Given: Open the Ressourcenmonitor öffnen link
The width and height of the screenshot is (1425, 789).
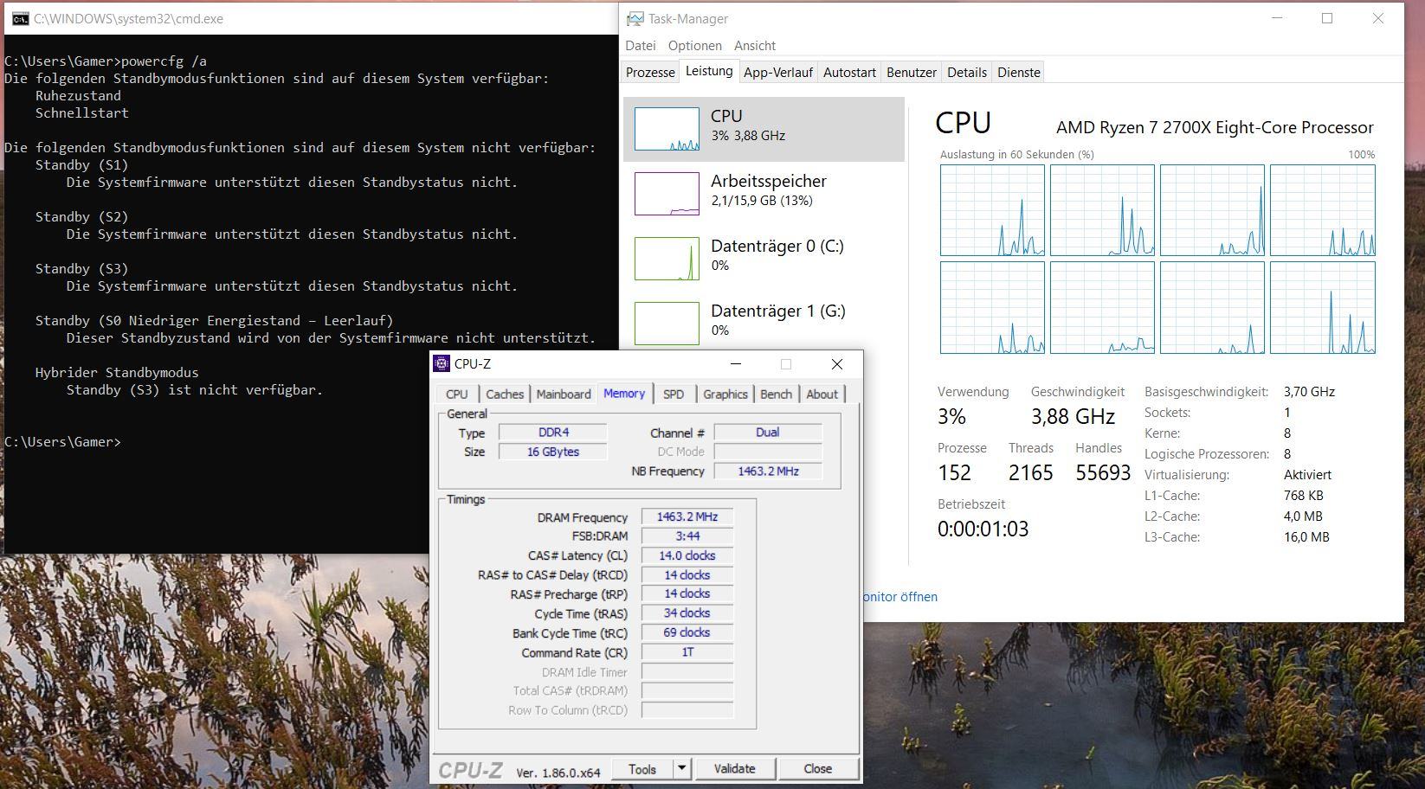Looking at the screenshot, I should pyautogui.click(x=900, y=596).
